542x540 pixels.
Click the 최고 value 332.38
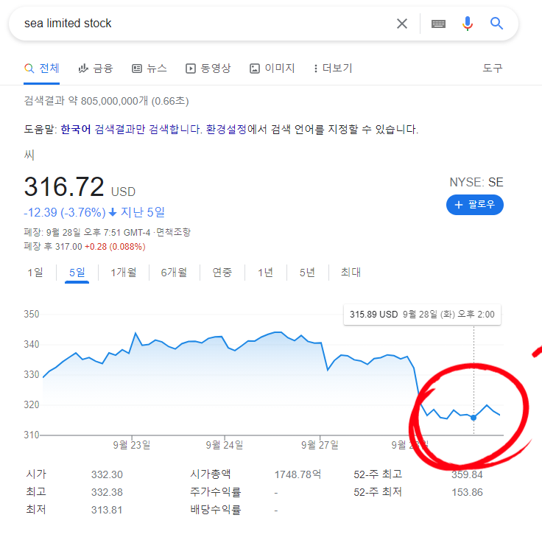click(107, 492)
